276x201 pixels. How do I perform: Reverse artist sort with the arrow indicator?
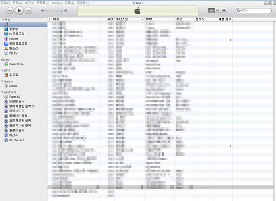[x=142, y=19]
